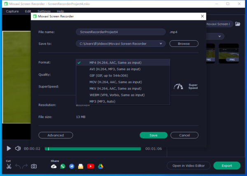Click Open in Video Editor
This screenshot has width=247, height=176.
coord(189,166)
